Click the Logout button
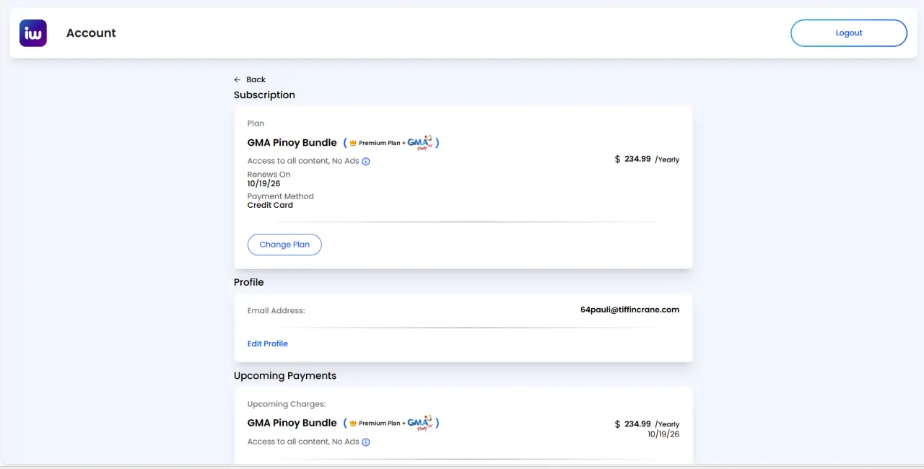 click(849, 33)
